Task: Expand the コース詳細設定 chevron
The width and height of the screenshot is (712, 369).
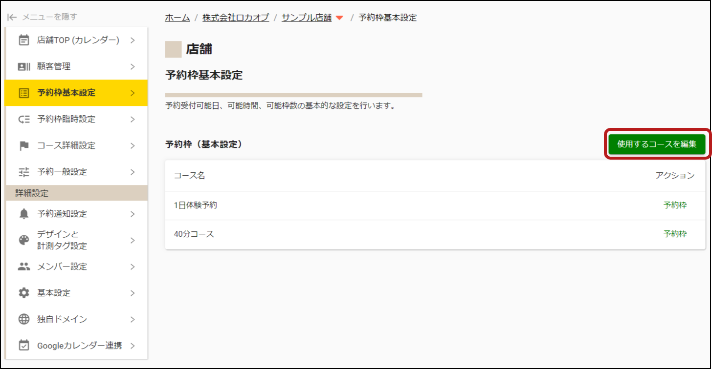Action: tap(133, 145)
